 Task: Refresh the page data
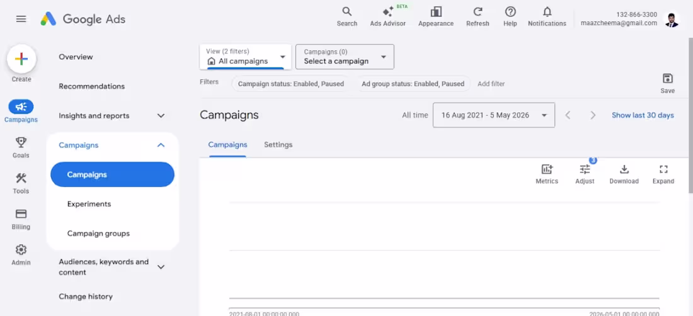click(x=478, y=17)
